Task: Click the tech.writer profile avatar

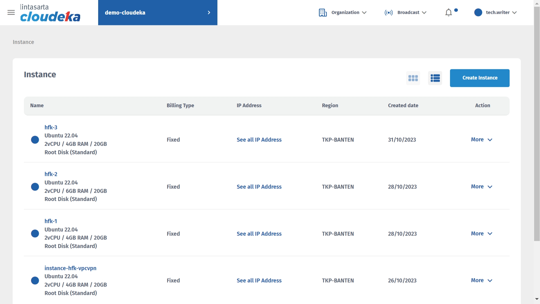Action: (478, 12)
